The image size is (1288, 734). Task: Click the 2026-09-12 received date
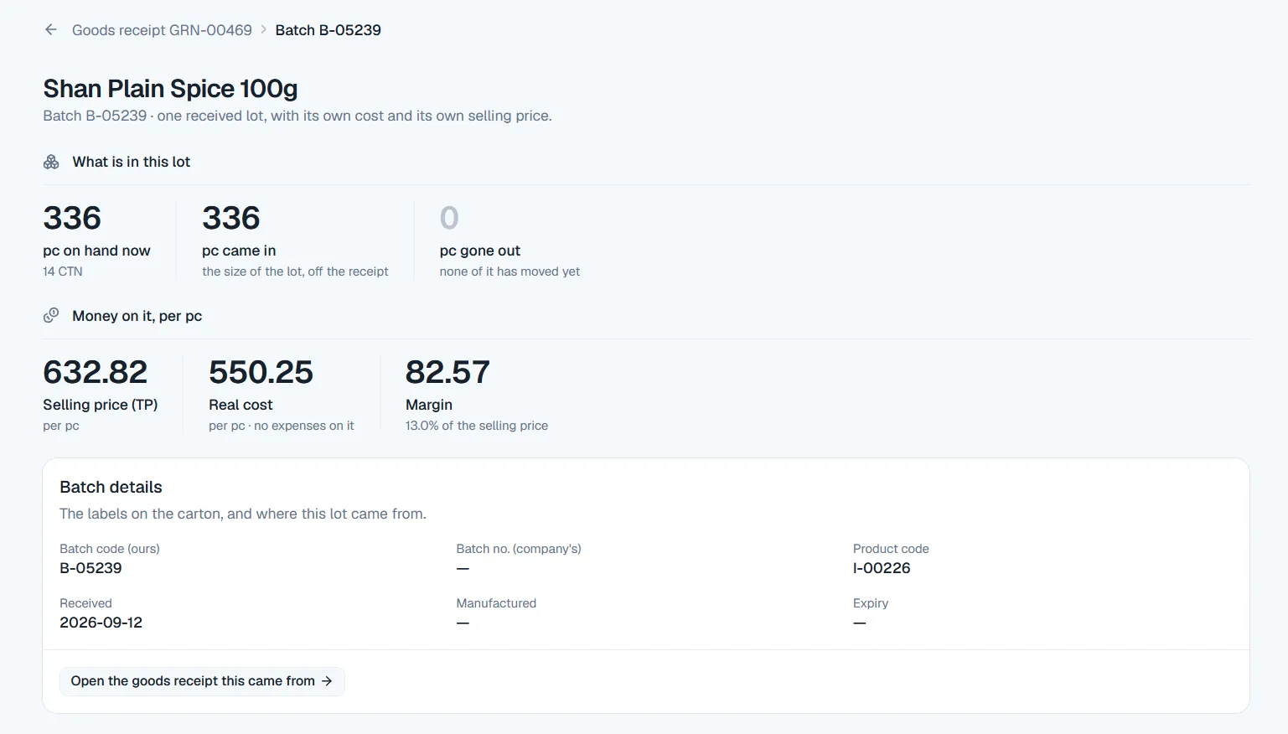pos(101,623)
